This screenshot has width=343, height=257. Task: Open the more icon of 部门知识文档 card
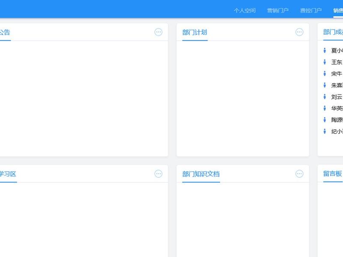coord(299,174)
